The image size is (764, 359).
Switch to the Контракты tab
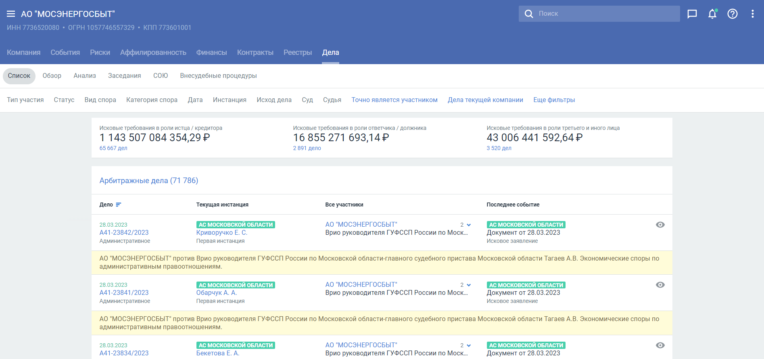[x=255, y=52]
